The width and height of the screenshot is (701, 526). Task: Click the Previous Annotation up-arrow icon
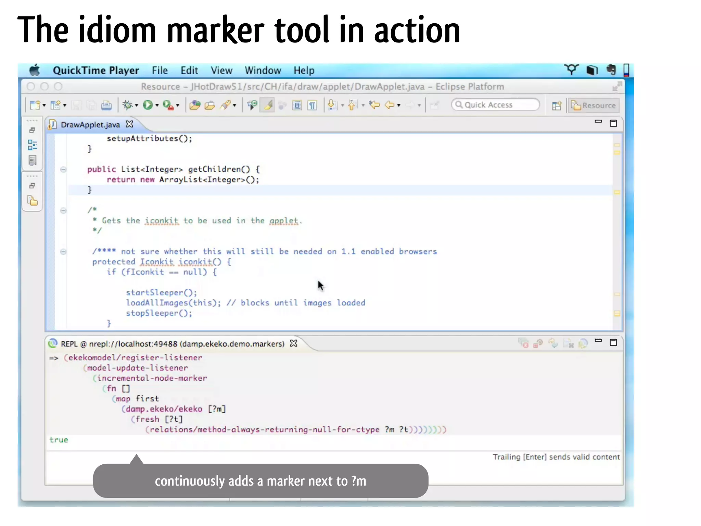(x=353, y=105)
